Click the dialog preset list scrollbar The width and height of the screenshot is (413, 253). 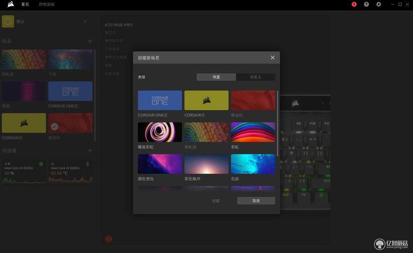[x=277, y=123]
